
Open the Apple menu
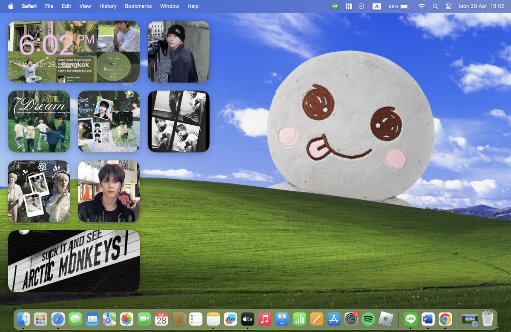11,6
